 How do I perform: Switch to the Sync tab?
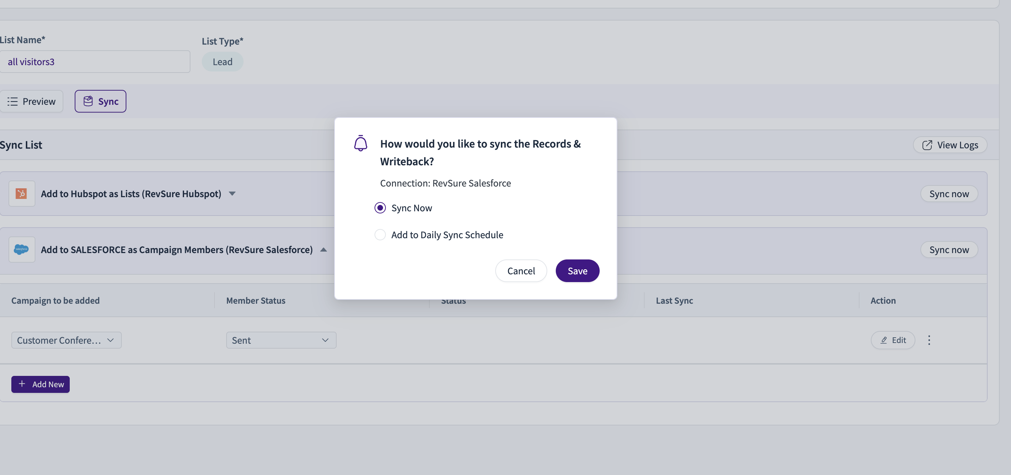click(101, 101)
